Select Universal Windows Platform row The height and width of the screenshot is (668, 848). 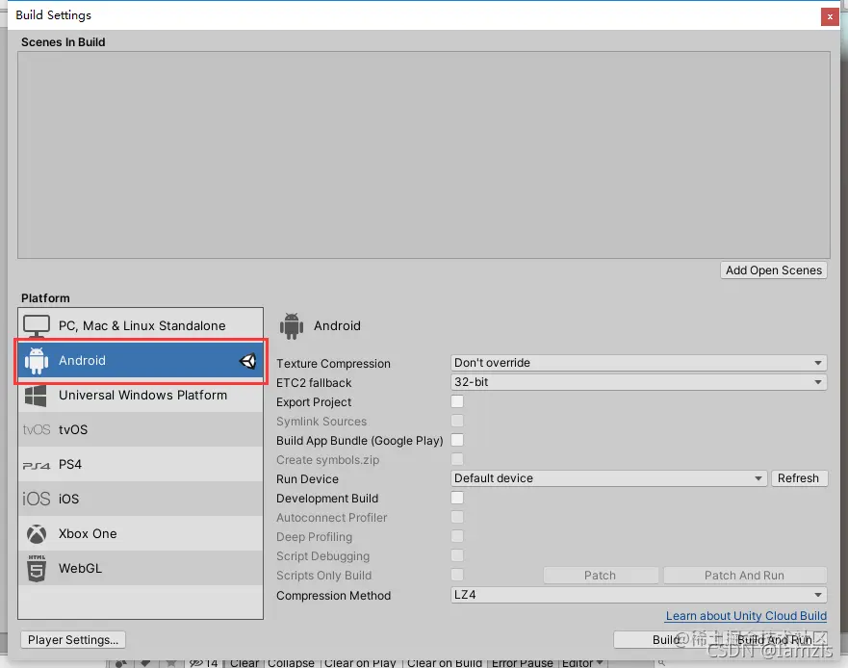pos(141,395)
